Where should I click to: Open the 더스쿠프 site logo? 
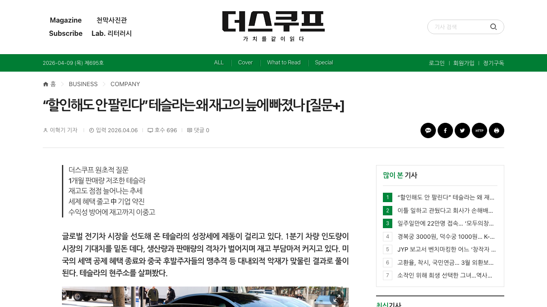(273, 26)
